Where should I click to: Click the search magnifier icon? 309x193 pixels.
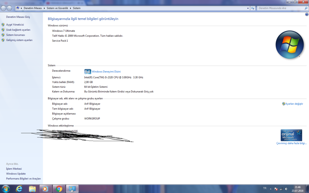click(306, 8)
